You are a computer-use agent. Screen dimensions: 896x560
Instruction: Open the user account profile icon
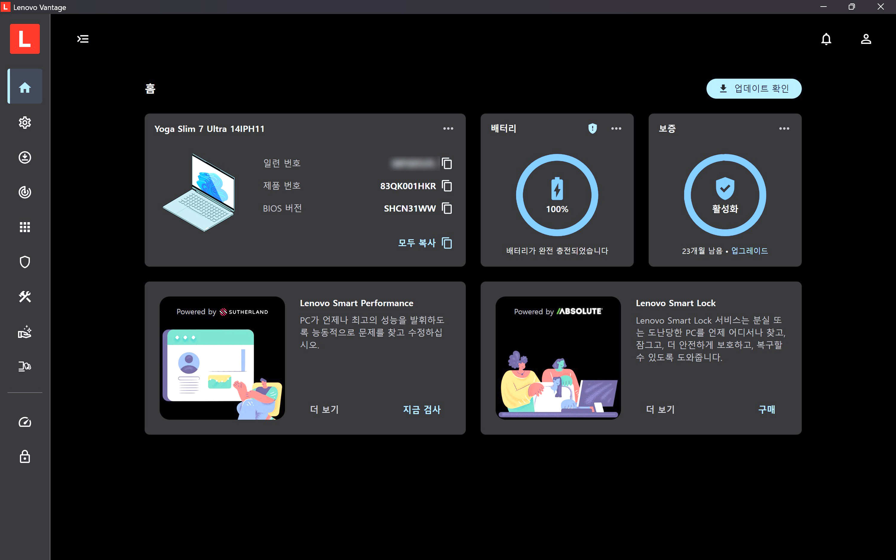point(866,39)
